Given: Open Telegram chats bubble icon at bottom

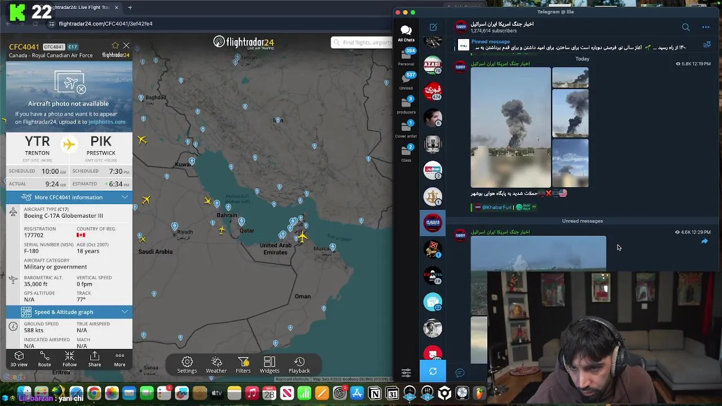Looking at the screenshot, I should point(460,372).
